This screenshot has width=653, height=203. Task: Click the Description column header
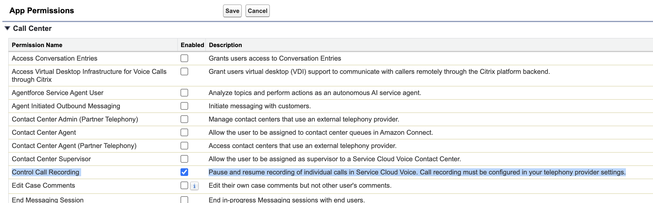(225, 45)
